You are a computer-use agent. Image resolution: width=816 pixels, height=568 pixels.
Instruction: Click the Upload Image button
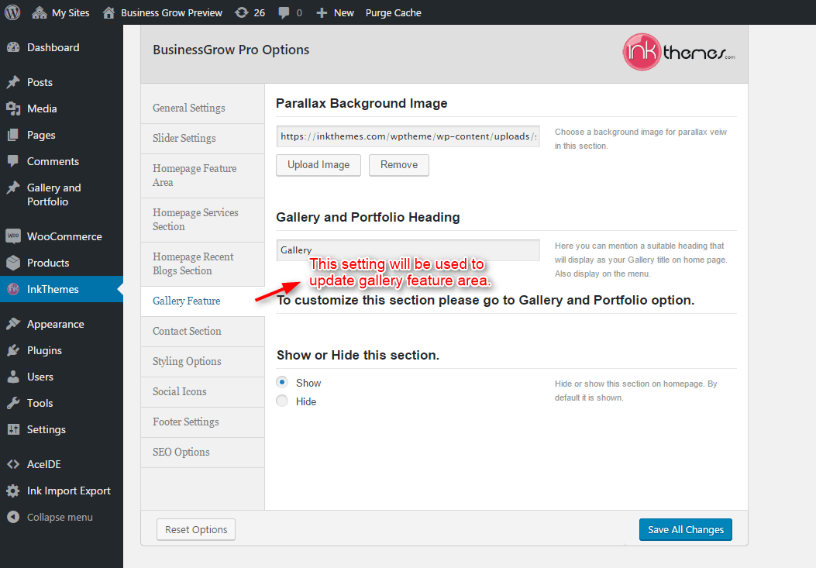tap(318, 165)
